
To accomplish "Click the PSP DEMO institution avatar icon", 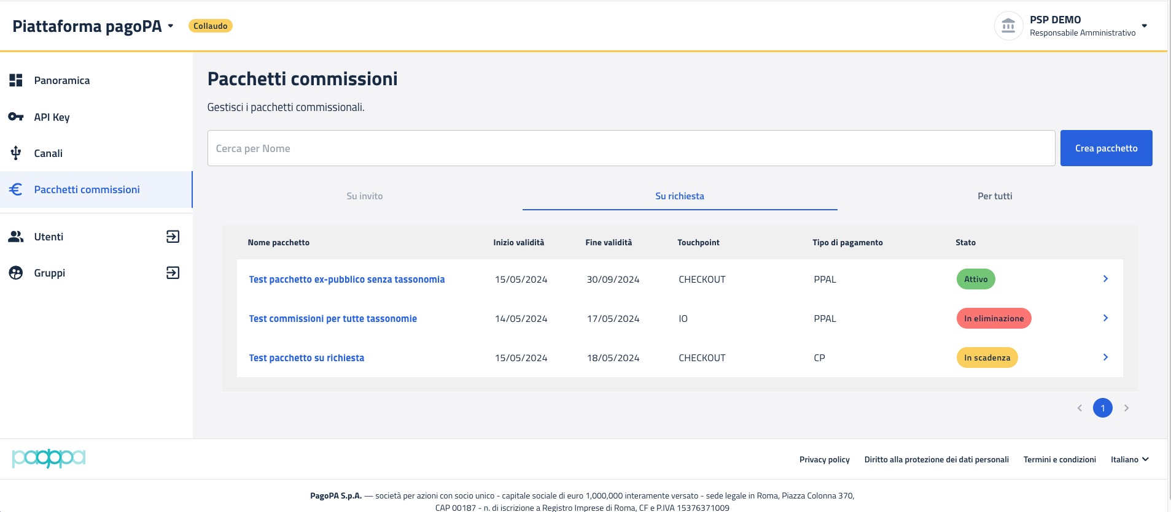I will (1008, 26).
